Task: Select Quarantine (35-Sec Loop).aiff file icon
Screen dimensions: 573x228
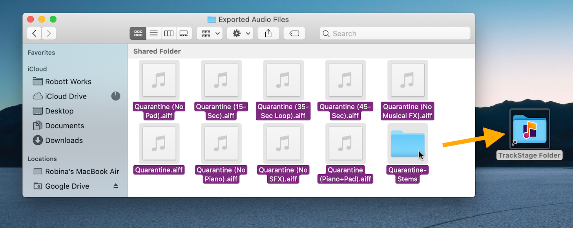Action: [x=283, y=80]
